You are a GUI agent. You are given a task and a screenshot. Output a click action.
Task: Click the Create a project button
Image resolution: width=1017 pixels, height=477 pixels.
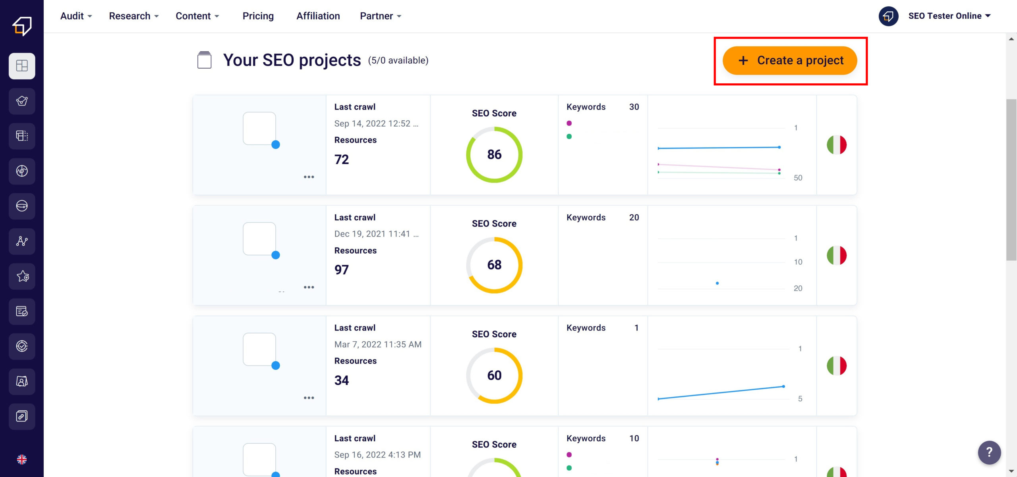coord(789,61)
